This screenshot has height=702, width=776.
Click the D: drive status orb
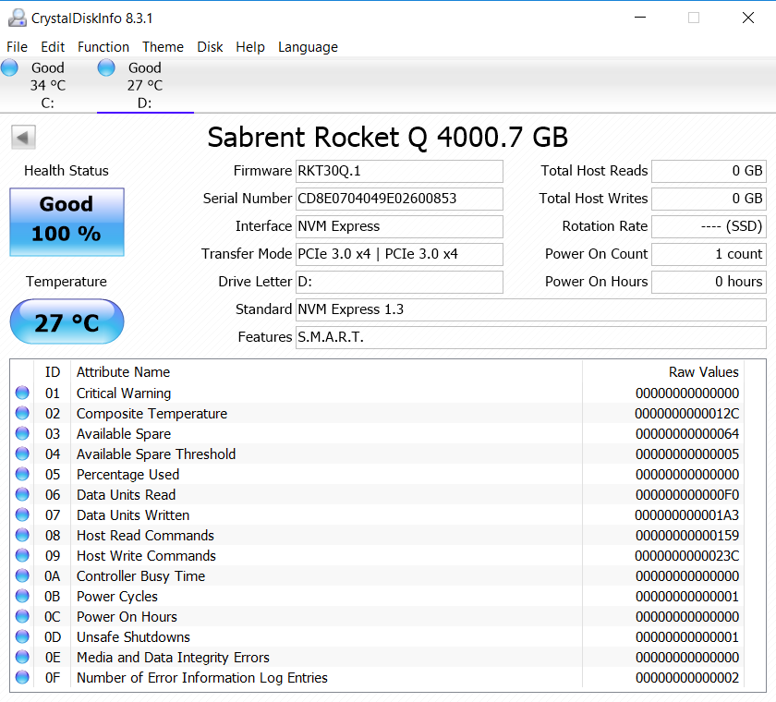pyautogui.click(x=106, y=67)
